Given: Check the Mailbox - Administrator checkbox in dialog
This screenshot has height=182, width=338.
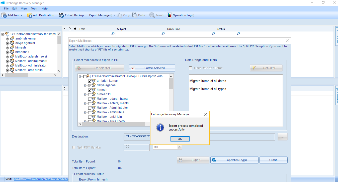Looking at the screenshot, I should coord(90,108).
